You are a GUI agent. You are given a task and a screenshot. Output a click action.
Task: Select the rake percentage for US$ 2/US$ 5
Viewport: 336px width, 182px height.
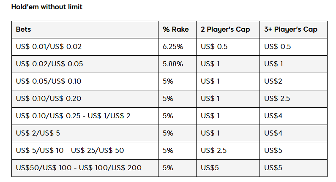pyautogui.click(x=168, y=133)
